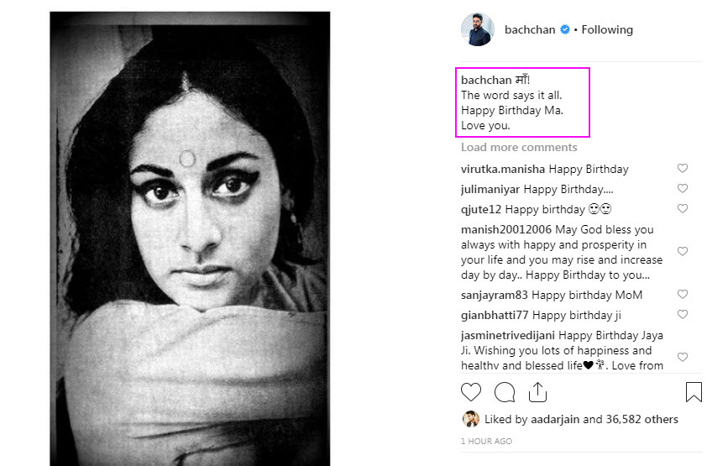
Task: Like sanjayram83's comment
Action: [x=683, y=295]
